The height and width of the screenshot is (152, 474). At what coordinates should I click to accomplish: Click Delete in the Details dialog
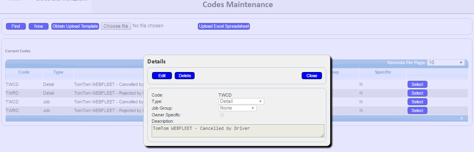click(x=185, y=76)
